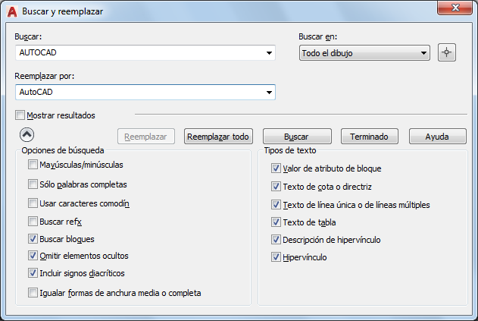Enable Mayúsculas/minúsculas checkbox

pos(33,165)
